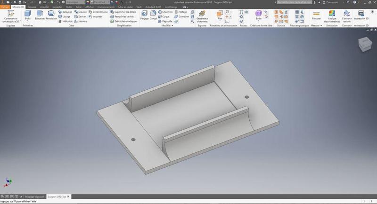Open Analyse des contraintes
This screenshot has width=377, height=204.
point(332,16)
